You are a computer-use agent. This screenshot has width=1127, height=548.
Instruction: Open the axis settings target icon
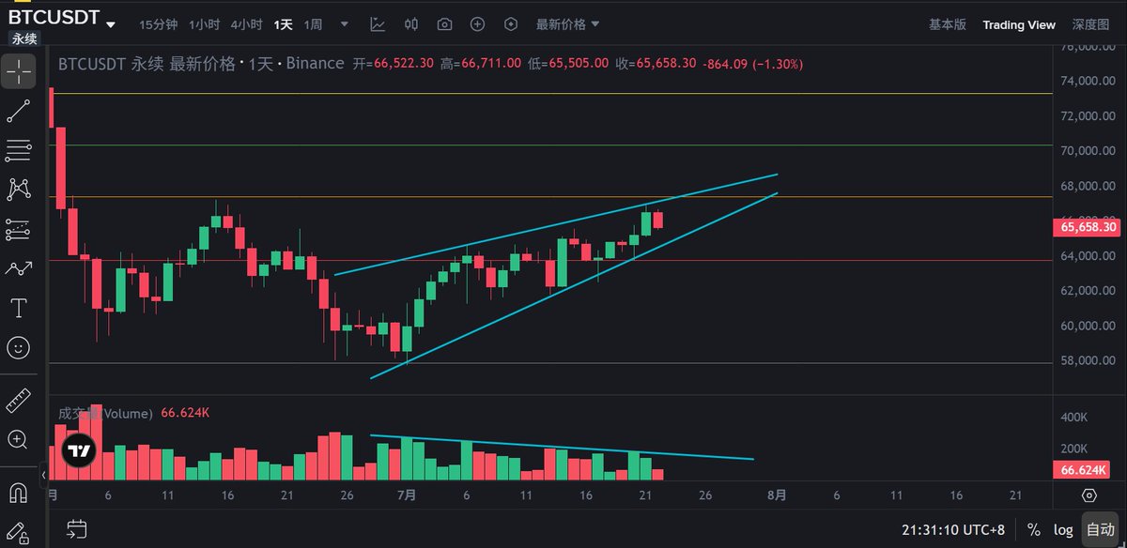coord(1088,495)
